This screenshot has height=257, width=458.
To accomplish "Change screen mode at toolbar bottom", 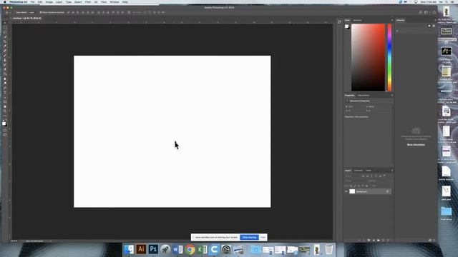I will (5, 135).
